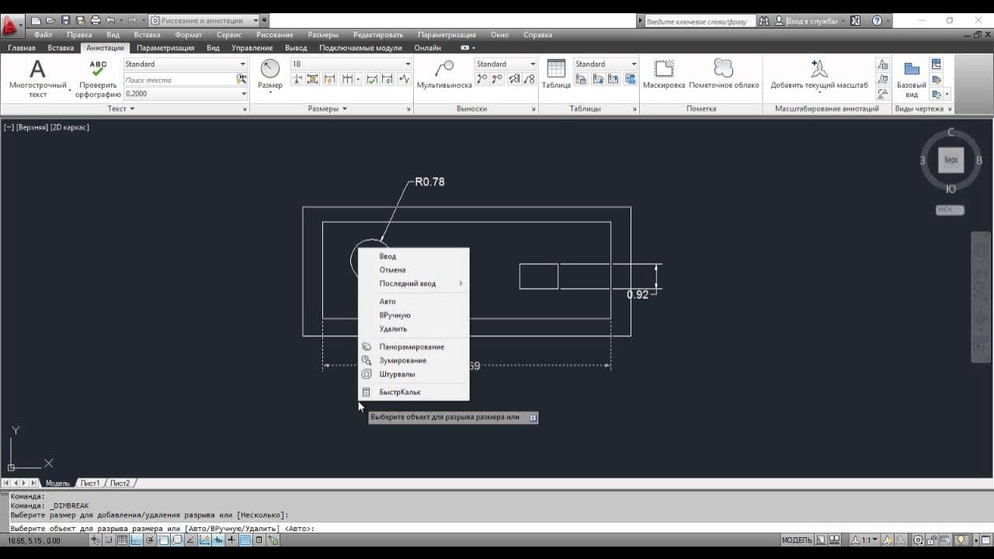The height and width of the screenshot is (559, 994).
Task: Toggle annotation visibility icon beside scale 1:1
Action: pyautogui.click(x=887, y=540)
